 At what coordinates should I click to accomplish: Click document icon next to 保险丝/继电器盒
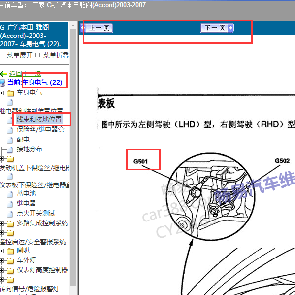click(x=9, y=130)
